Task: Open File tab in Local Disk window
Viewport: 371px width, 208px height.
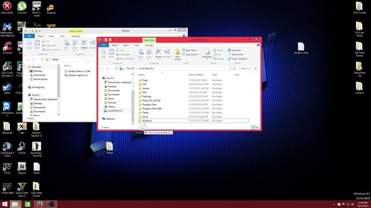Action: (104, 45)
